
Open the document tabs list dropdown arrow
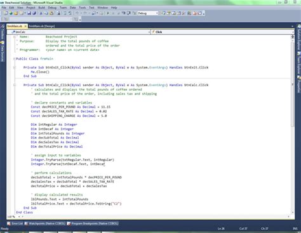coord(292,26)
